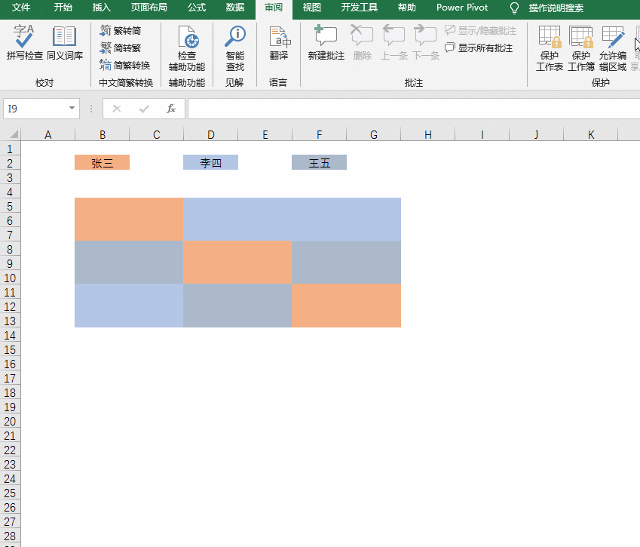Click orange block in rows 8-10
This screenshot has height=547, width=640.
tap(237, 263)
